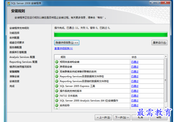Screen dimensions: 174x122
Task: Open 已通过 link for 实例名称
Action: (135, 105)
